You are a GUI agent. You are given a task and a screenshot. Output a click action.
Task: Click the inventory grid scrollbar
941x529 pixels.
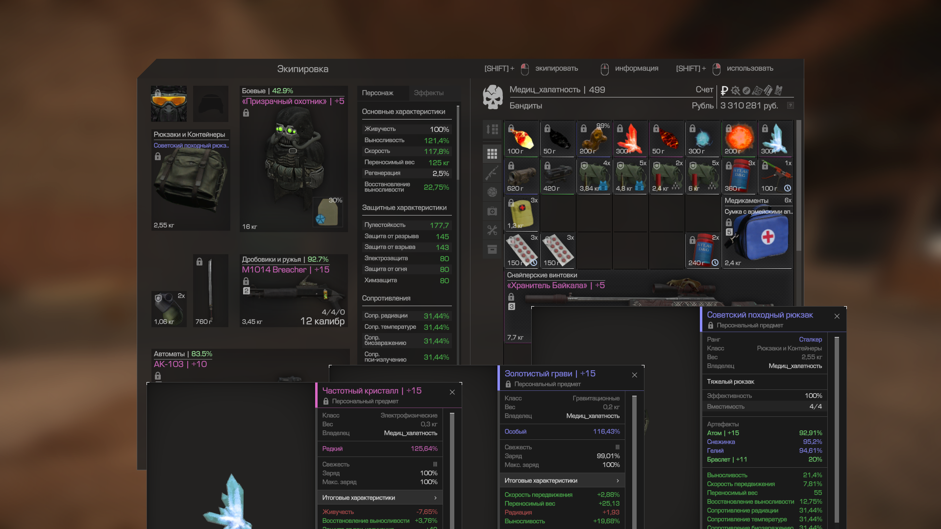(799, 185)
